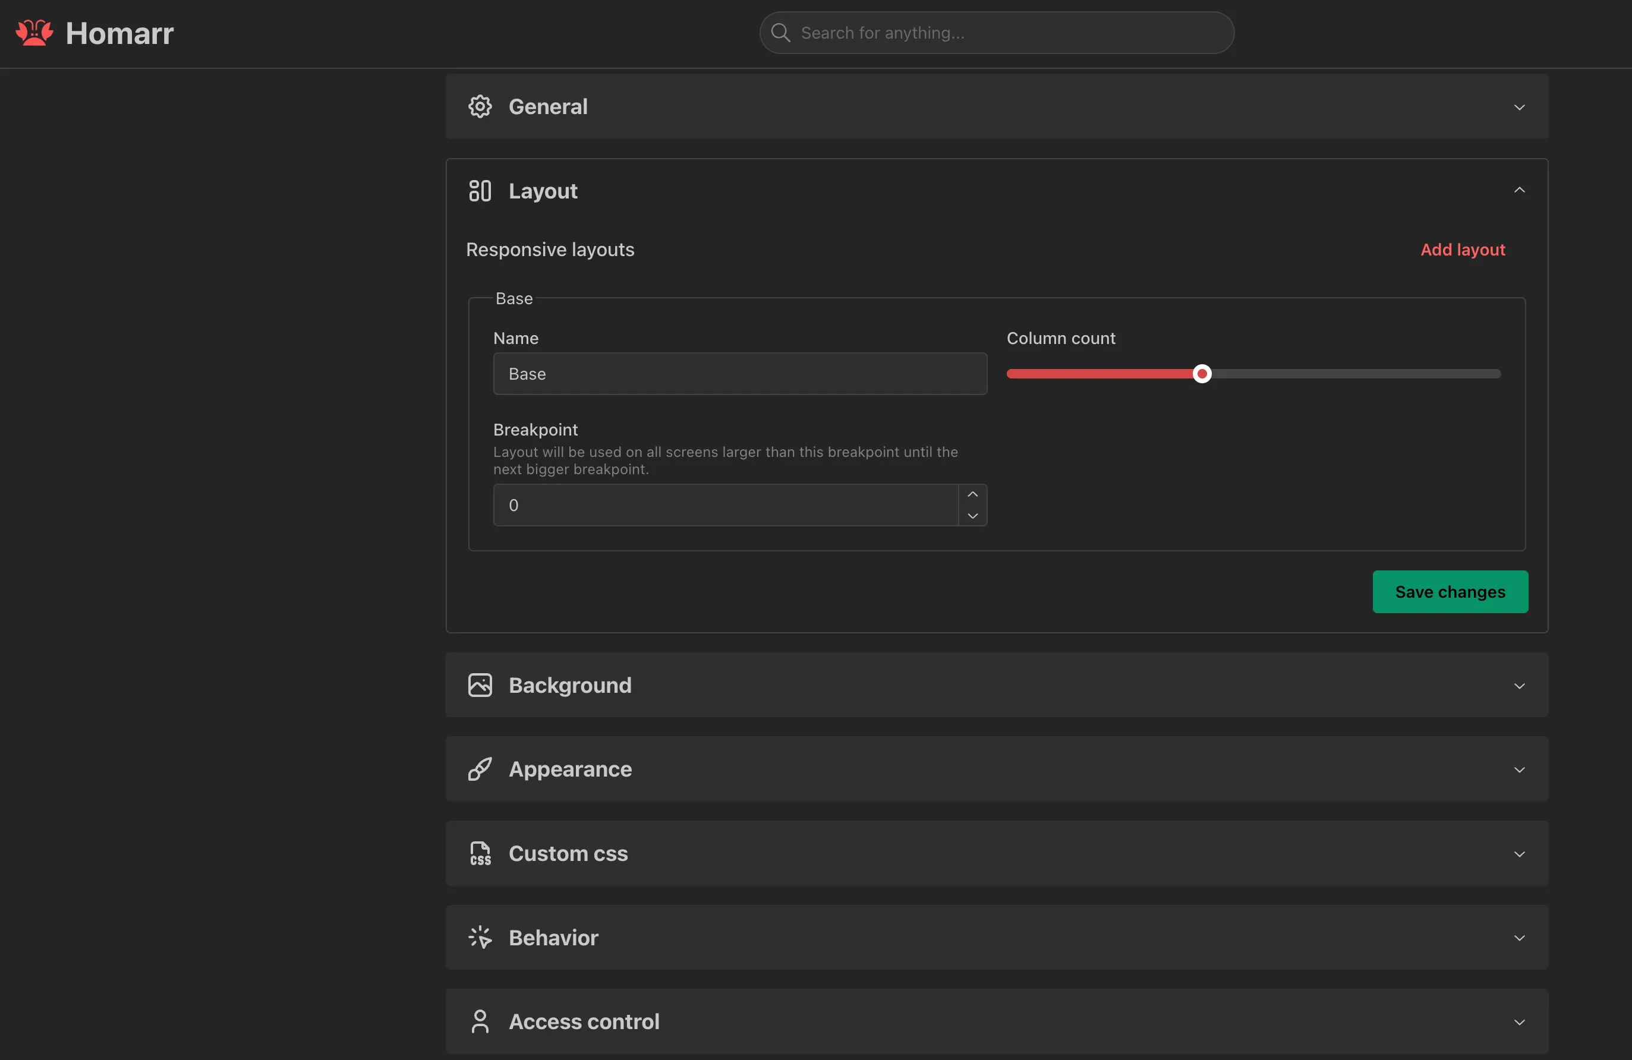Viewport: 1632px width, 1060px height.
Task: Collapse the Layout section chevron
Action: pyautogui.click(x=1520, y=190)
